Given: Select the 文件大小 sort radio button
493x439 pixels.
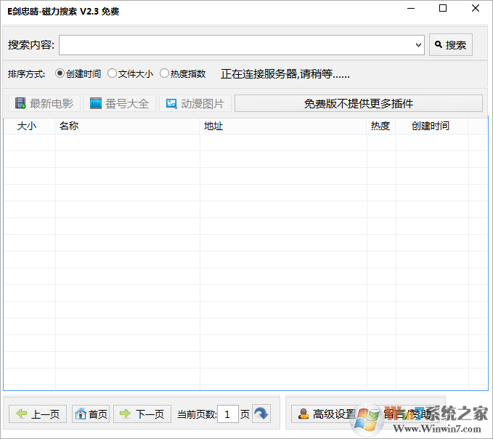Looking at the screenshot, I should pyautogui.click(x=113, y=73).
